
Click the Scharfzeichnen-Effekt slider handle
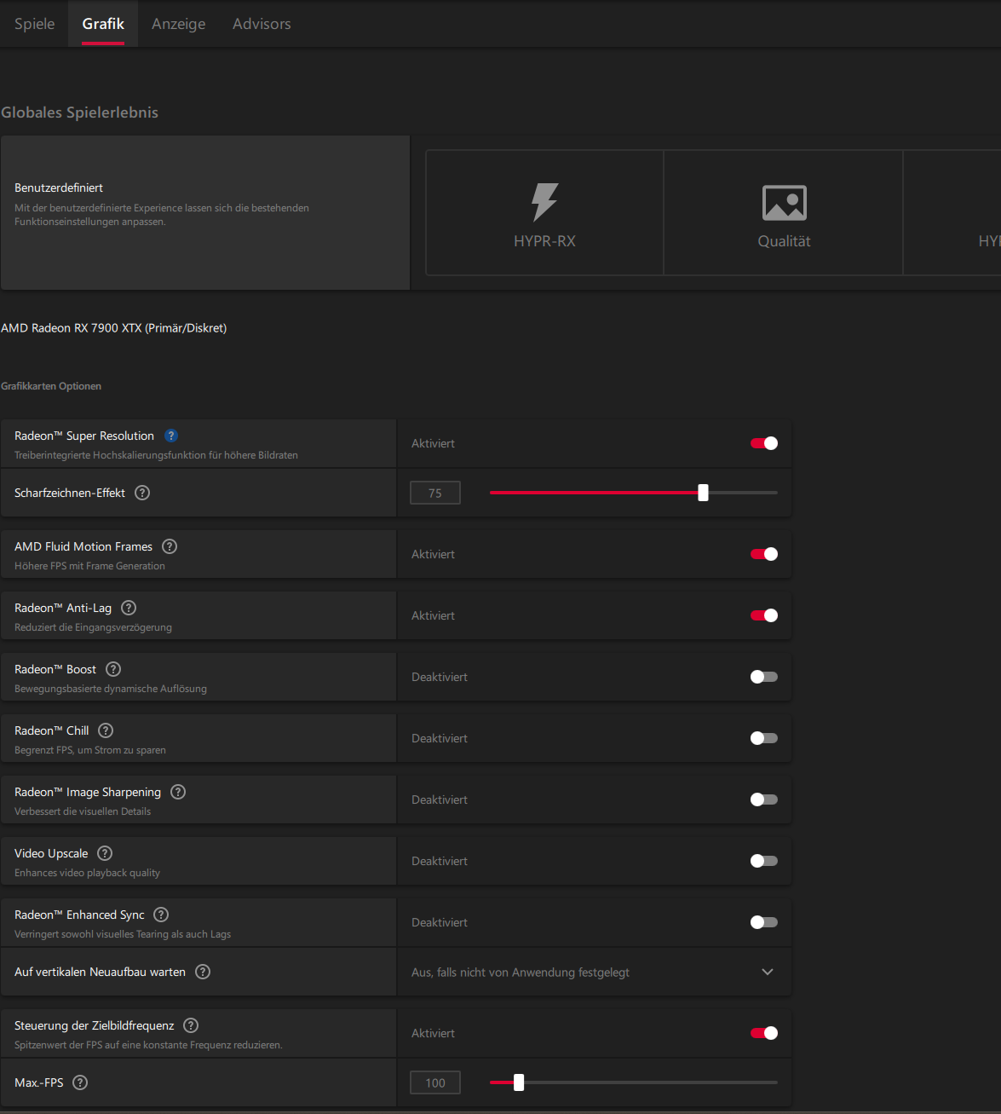tap(703, 493)
